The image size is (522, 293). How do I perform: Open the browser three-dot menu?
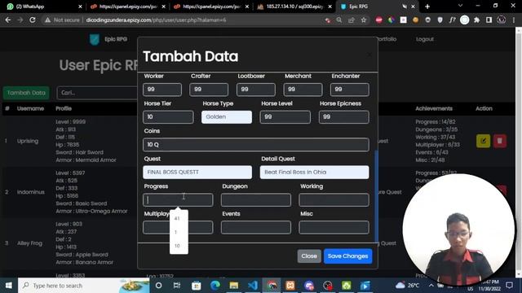514,20
